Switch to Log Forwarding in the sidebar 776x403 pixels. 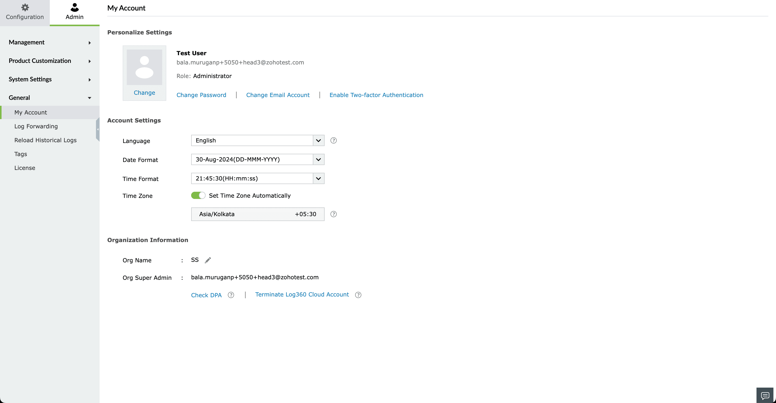(x=36, y=126)
